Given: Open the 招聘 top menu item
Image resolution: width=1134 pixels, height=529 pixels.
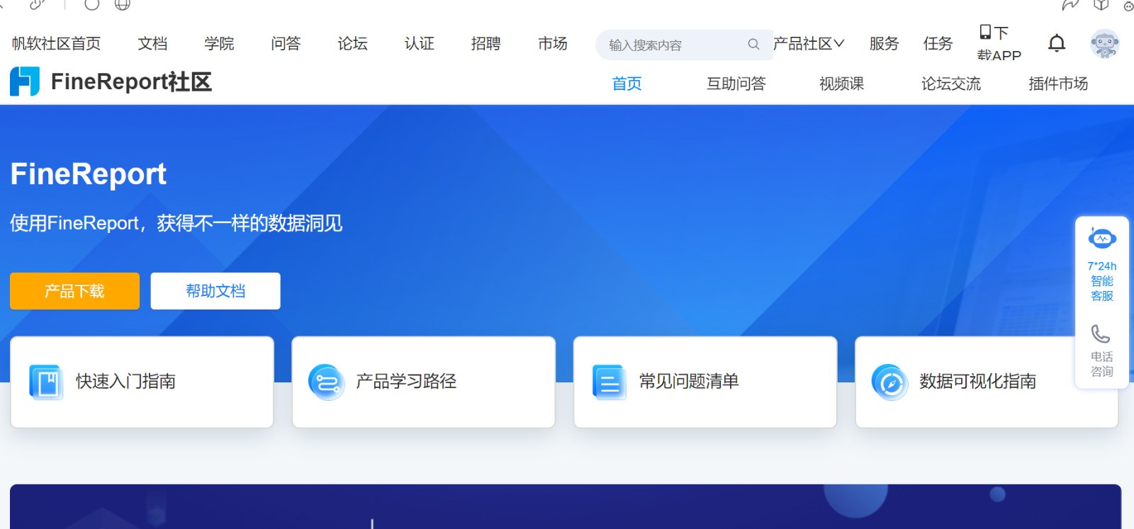Looking at the screenshot, I should pos(485,44).
